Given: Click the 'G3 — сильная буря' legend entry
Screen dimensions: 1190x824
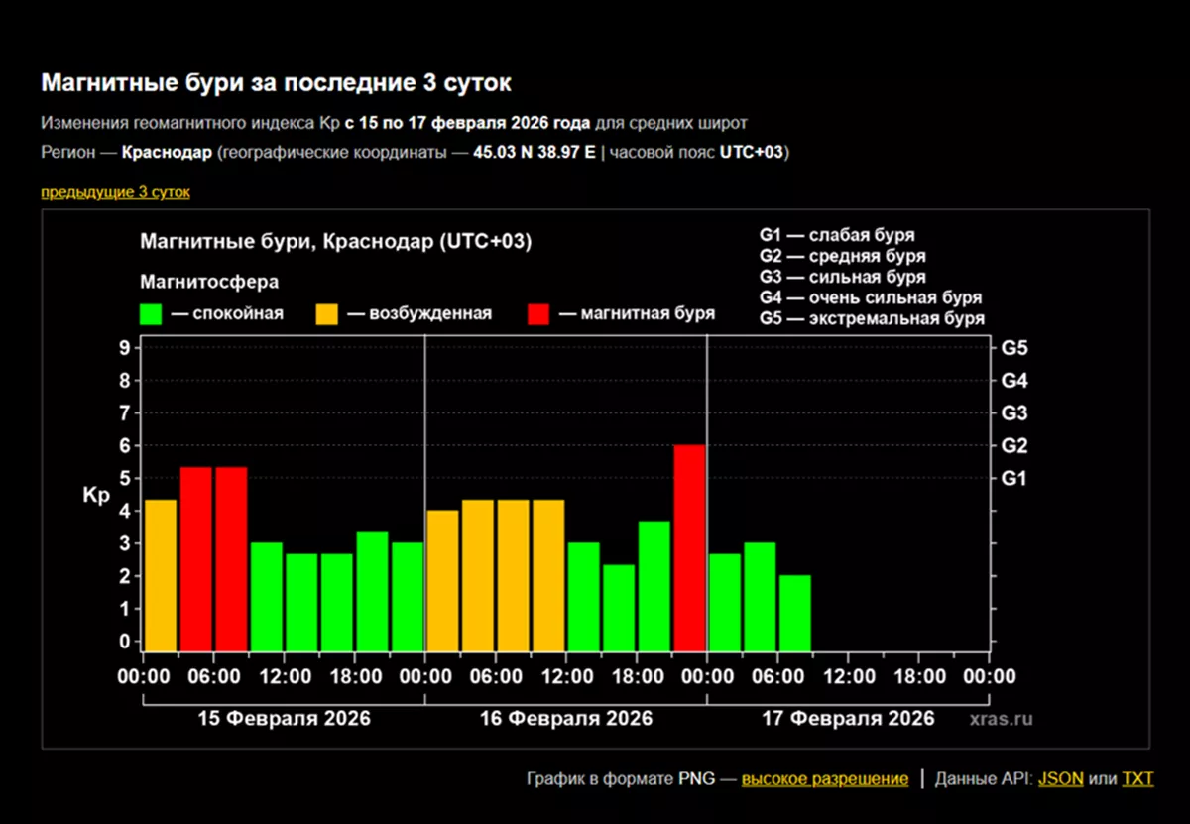Looking at the screenshot, I should pyautogui.click(x=842, y=278).
